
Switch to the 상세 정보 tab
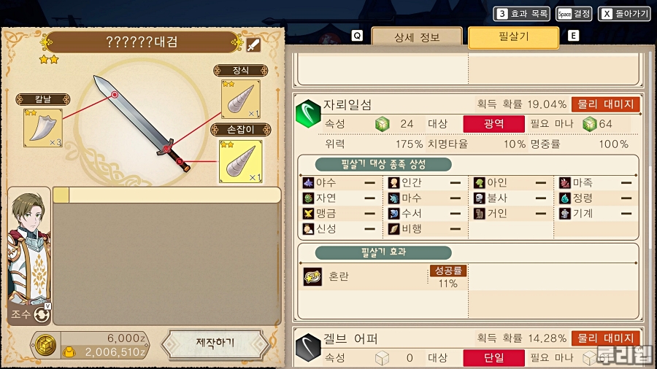(417, 36)
